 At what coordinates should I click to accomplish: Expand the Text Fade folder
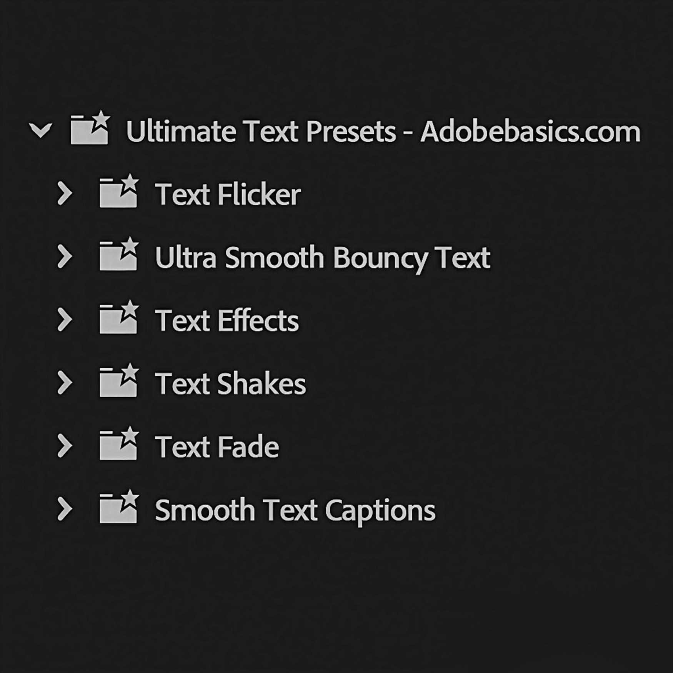point(65,446)
